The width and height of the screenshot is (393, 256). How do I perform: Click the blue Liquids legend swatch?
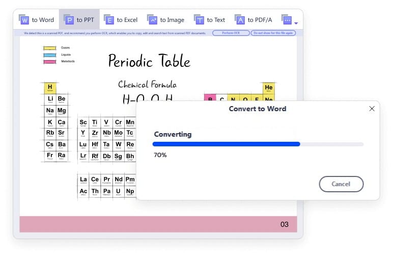[49, 55]
